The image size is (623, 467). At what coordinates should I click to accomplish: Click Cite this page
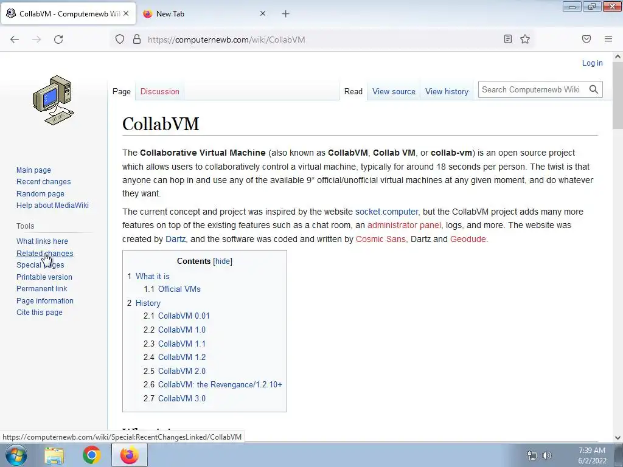pos(40,313)
